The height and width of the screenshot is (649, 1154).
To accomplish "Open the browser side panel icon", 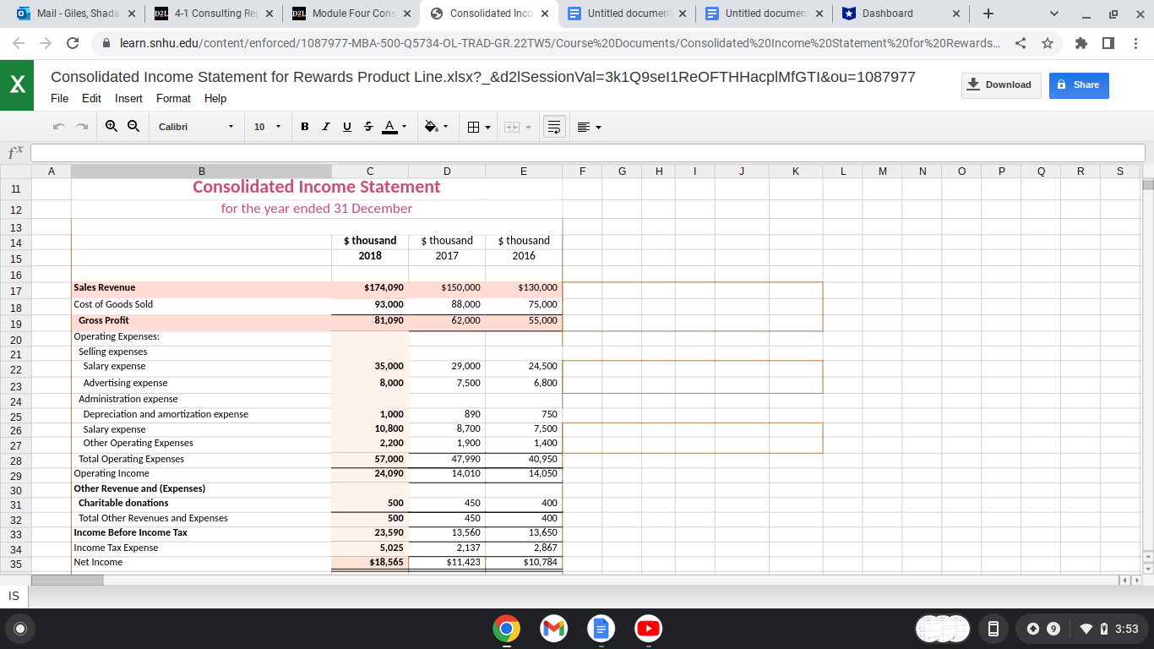I will coord(1108,42).
